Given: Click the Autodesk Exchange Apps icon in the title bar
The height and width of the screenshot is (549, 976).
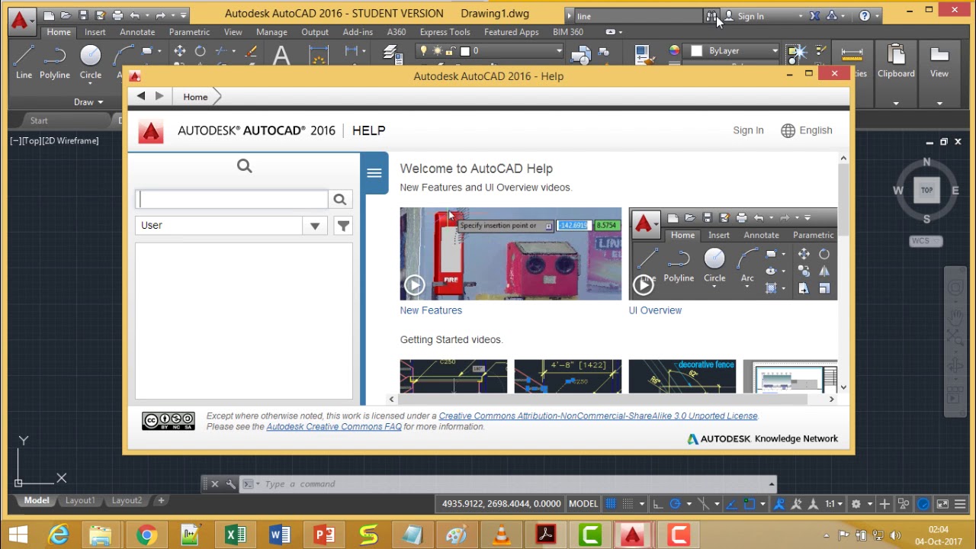Looking at the screenshot, I should pyautogui.click(x=815, y=16).
